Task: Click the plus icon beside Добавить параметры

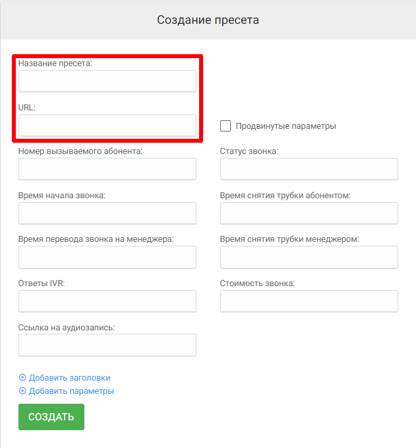Action: (22, 391)
